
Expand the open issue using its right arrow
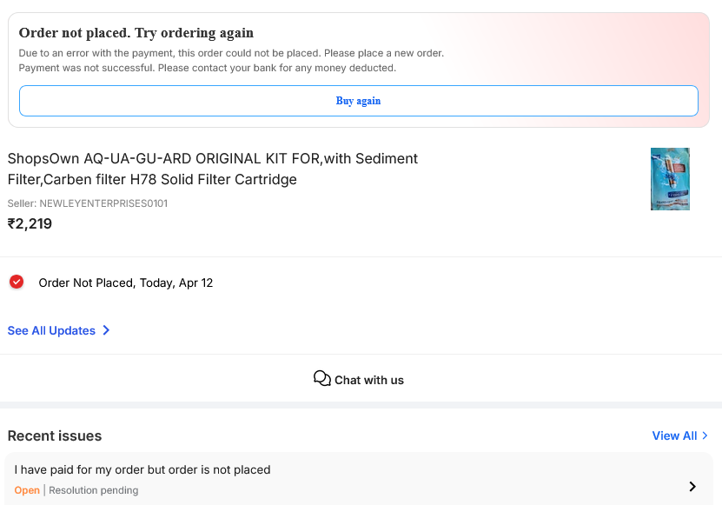pyautogui.click(x=692, y=486)
